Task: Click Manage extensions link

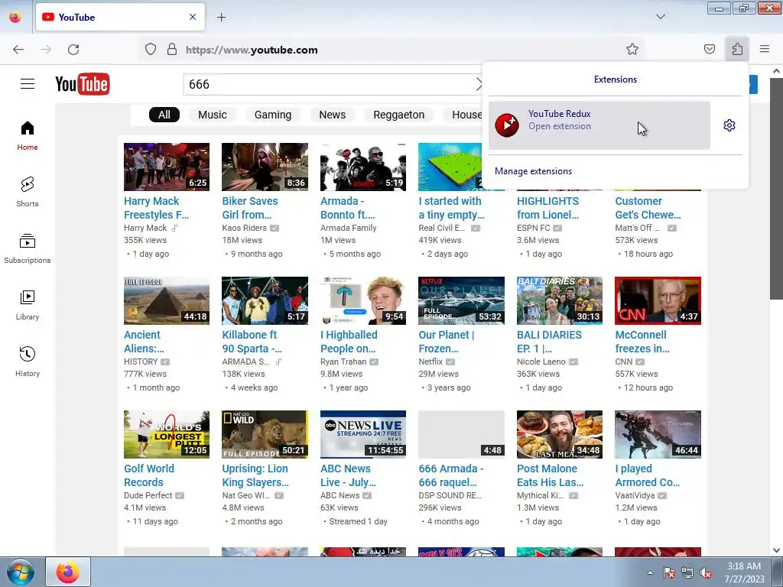Action: (533, 171)
